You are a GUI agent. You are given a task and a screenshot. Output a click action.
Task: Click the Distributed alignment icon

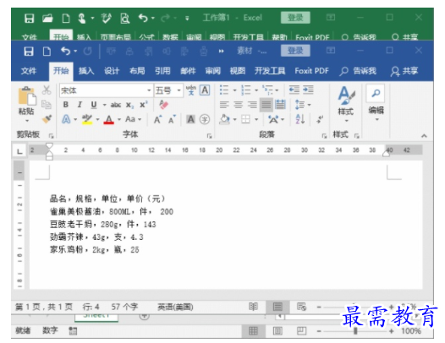coord(280,105)
